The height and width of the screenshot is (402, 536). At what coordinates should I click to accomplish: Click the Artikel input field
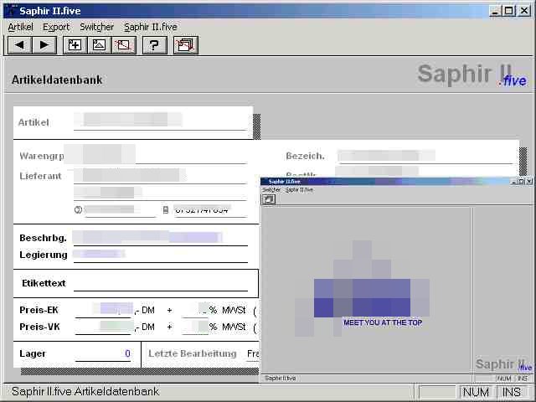[x=160, y=121]
